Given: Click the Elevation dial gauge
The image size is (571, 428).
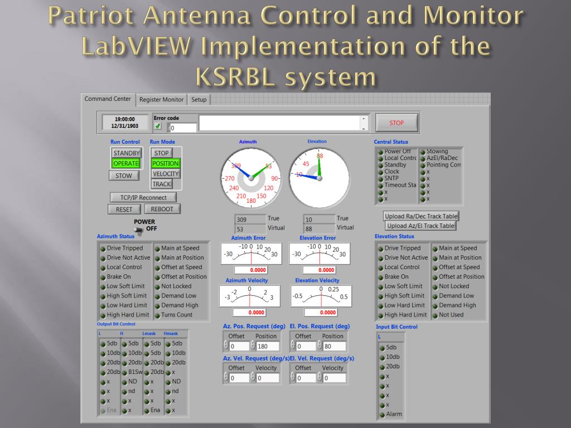Looking at the screenshot, I should click(x=320, y=178).
